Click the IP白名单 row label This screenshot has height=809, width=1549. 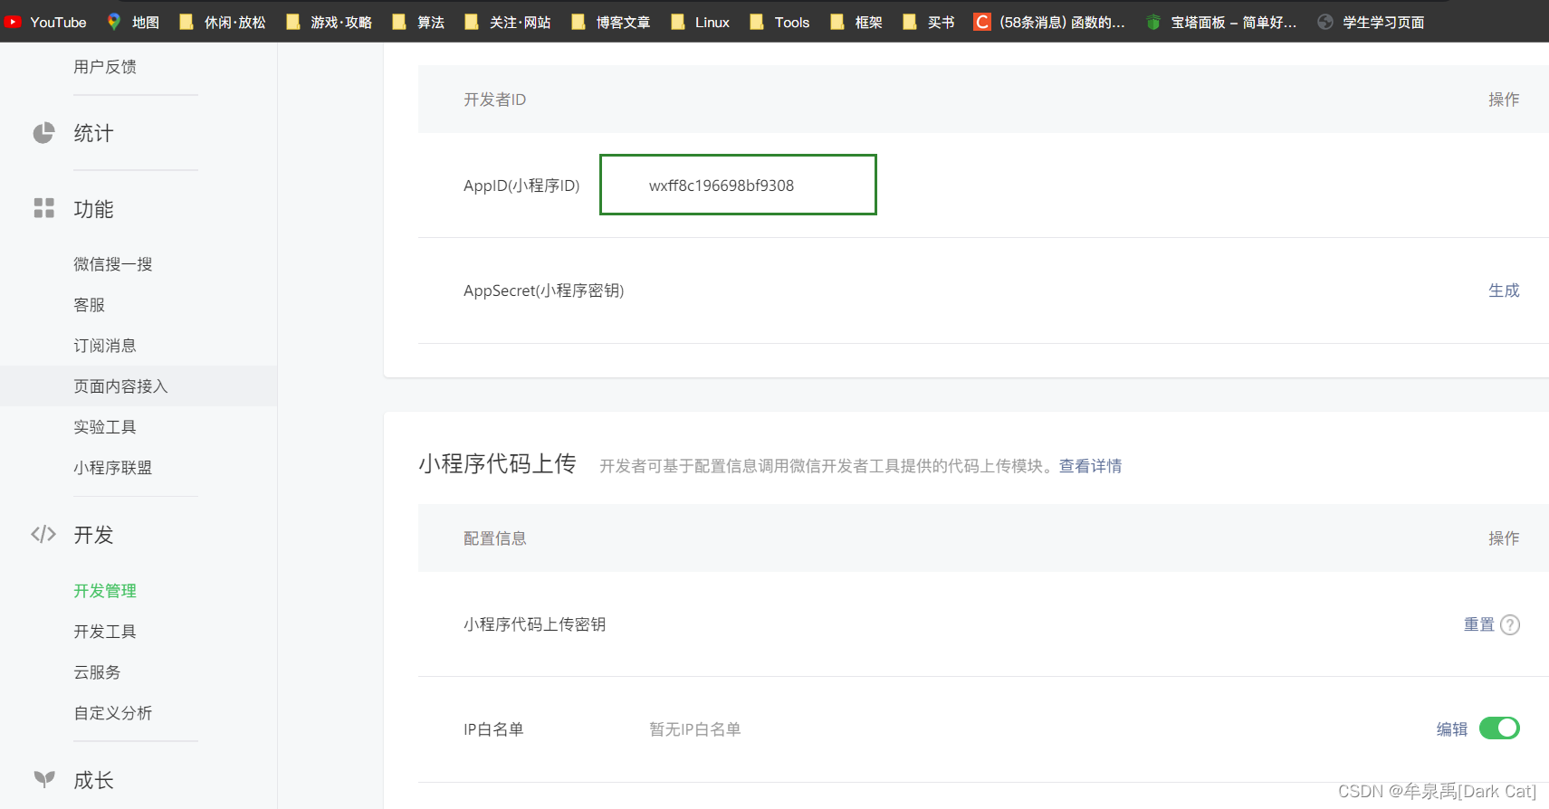(x=493, y=729)
